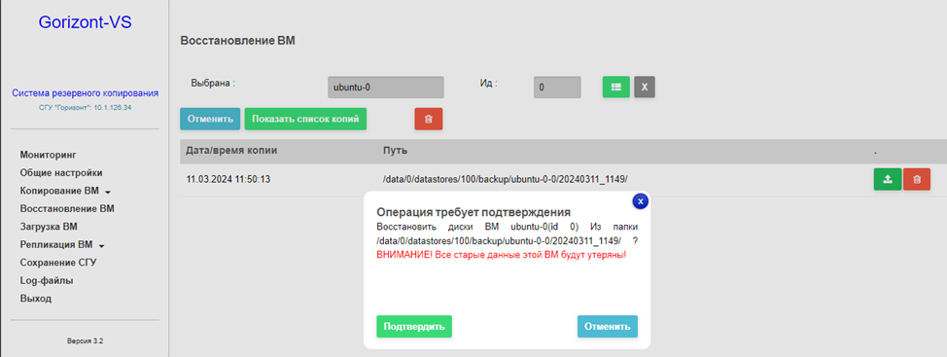Viewport: 947px width, 357px height.
Task: Expand the Копирование ВМ submenu
Action: (x=66, y=191)
